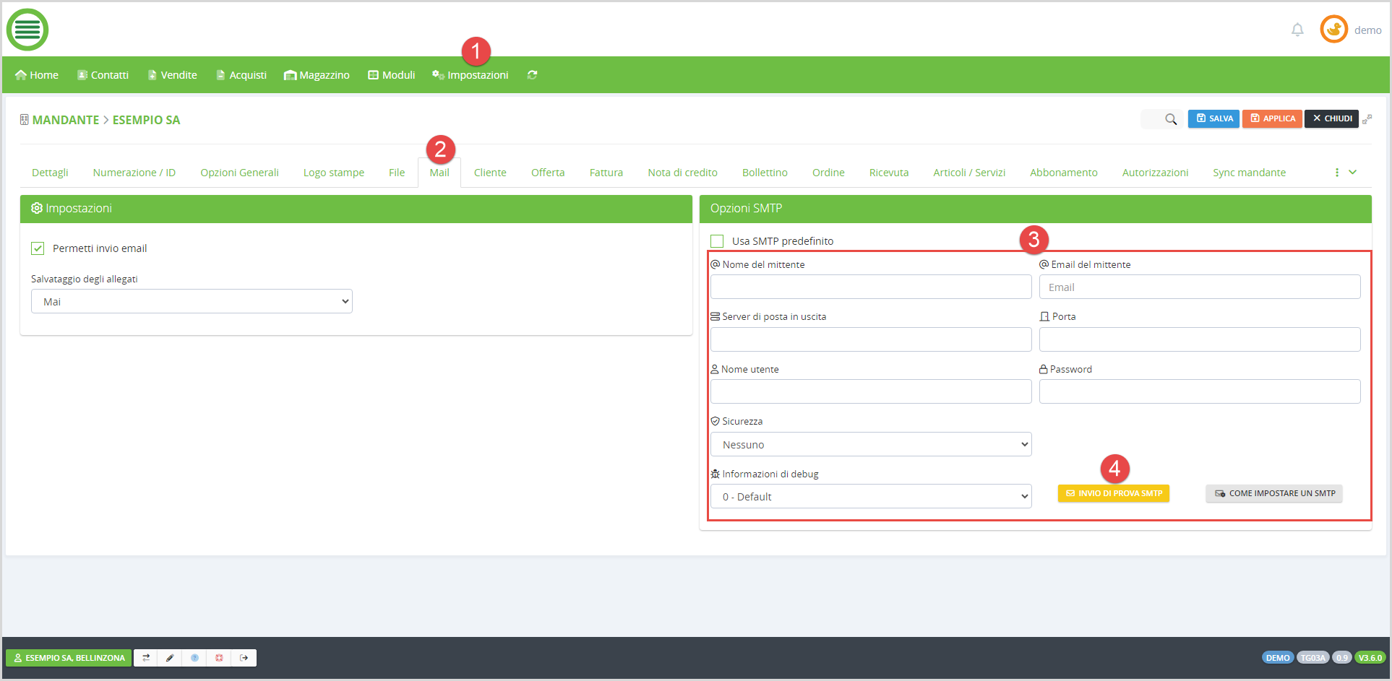Viewport: 1392px width, 681px height.
Task: Click the pencil edit icon in the footer
Action: pos(170,658)
